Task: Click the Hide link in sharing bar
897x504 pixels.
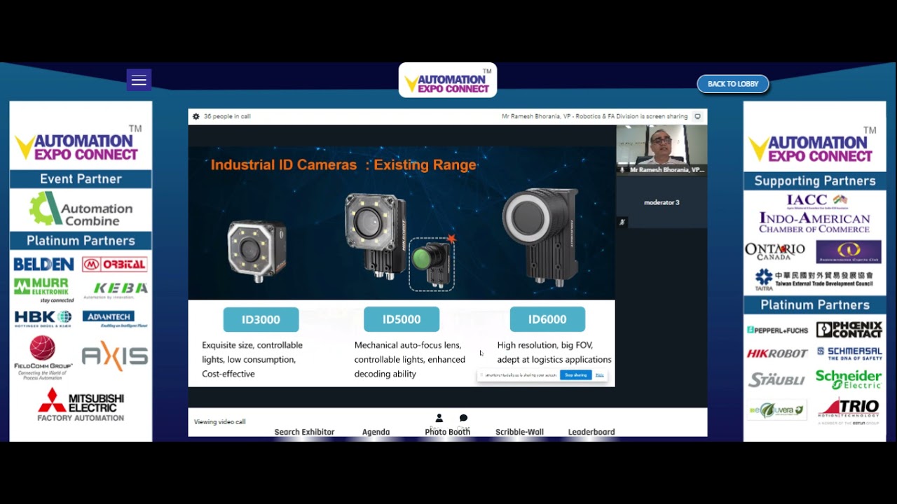Action: pos(599,375)
